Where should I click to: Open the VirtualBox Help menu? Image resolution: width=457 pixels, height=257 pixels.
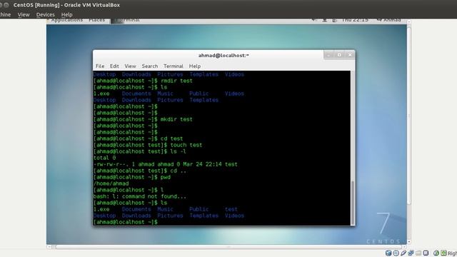(66, 14)
